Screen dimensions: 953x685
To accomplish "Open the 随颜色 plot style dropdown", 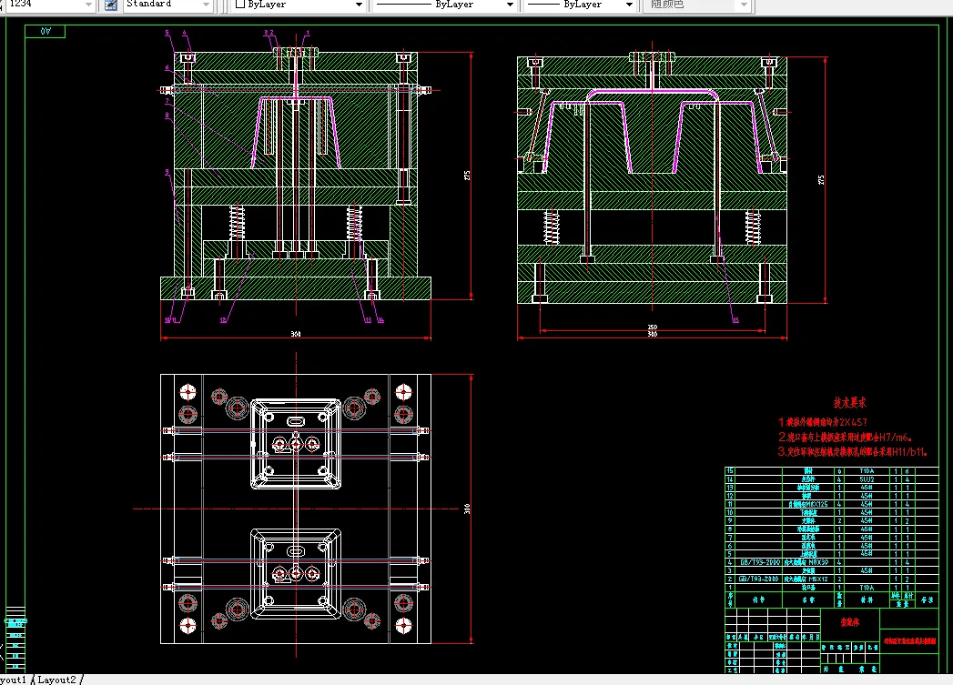I will coord(744,5).
